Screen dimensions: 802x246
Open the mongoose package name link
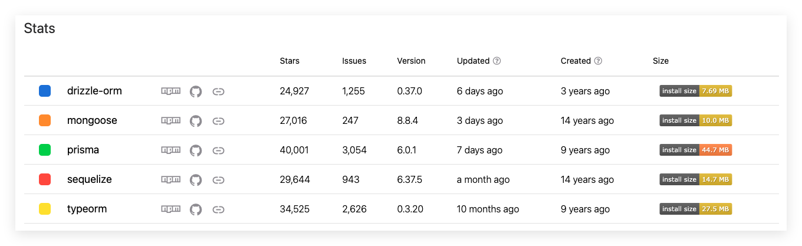pyautogui.click(x=92, y=120)
